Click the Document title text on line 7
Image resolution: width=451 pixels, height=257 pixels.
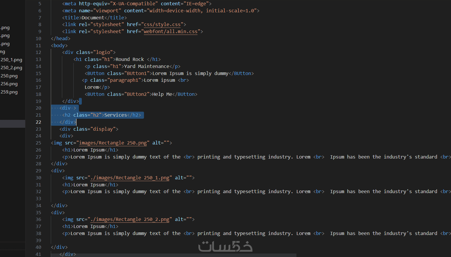coord(93,17)
